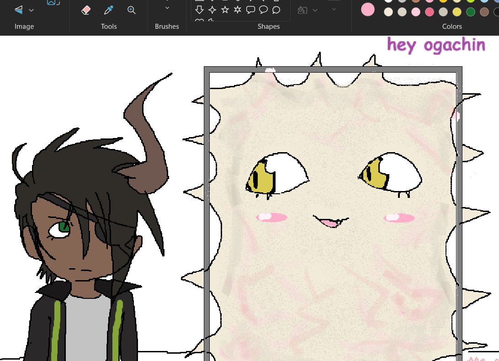Expand the Brushes dropdown chevron
This screenshot has height=361, width=499.
pyautogui.click(x=167, y=8)
